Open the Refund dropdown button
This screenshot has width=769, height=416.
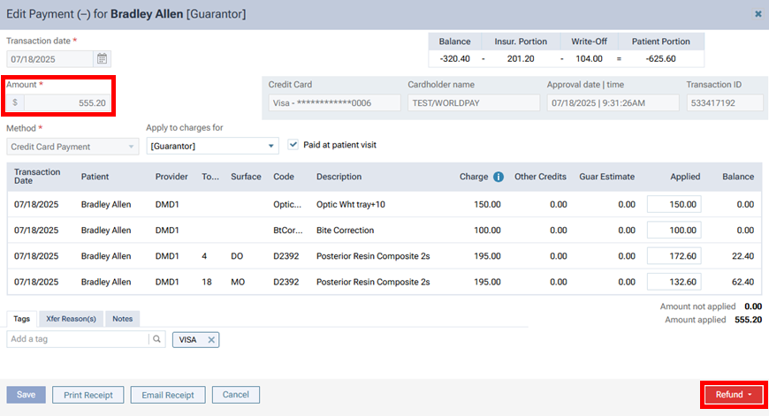click(734, 395)
